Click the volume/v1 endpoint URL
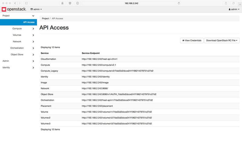This screenshot has height=143, width=242. pyautogui.click(x=117, y=112)
